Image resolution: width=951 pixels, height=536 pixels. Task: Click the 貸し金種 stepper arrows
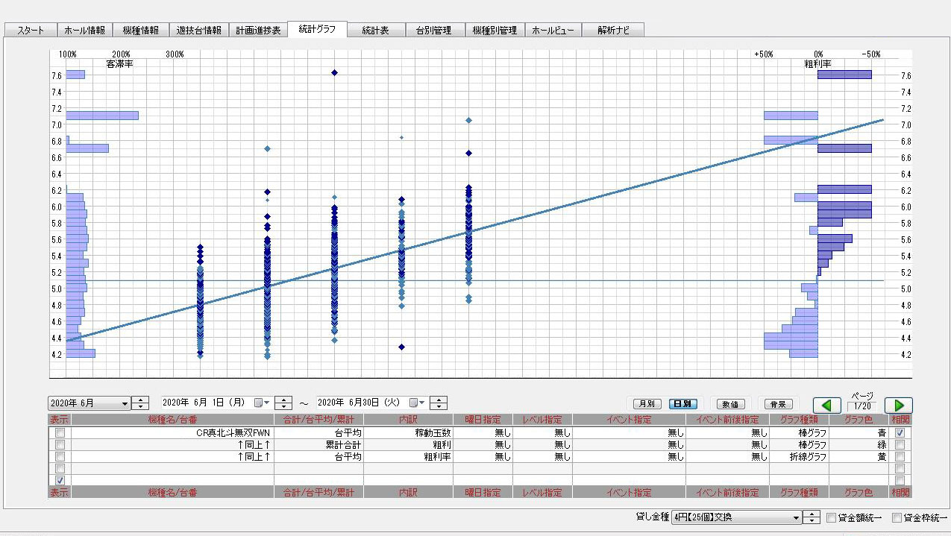[x=811, y=517]
